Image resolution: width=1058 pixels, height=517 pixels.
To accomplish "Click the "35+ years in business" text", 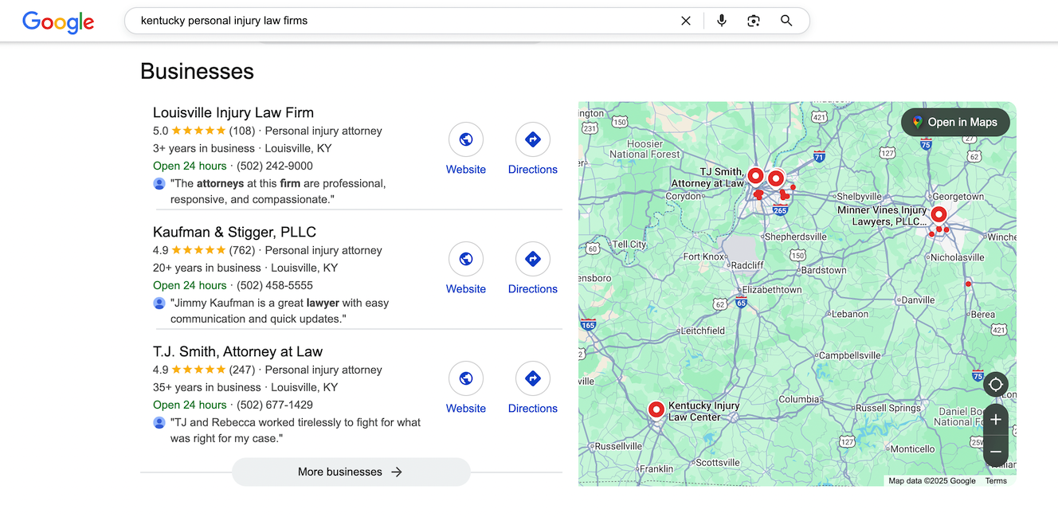I will [207, 387].
